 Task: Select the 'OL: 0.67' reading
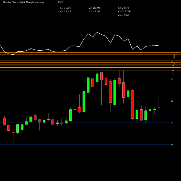pyautogui.click(x=124, y=15)
